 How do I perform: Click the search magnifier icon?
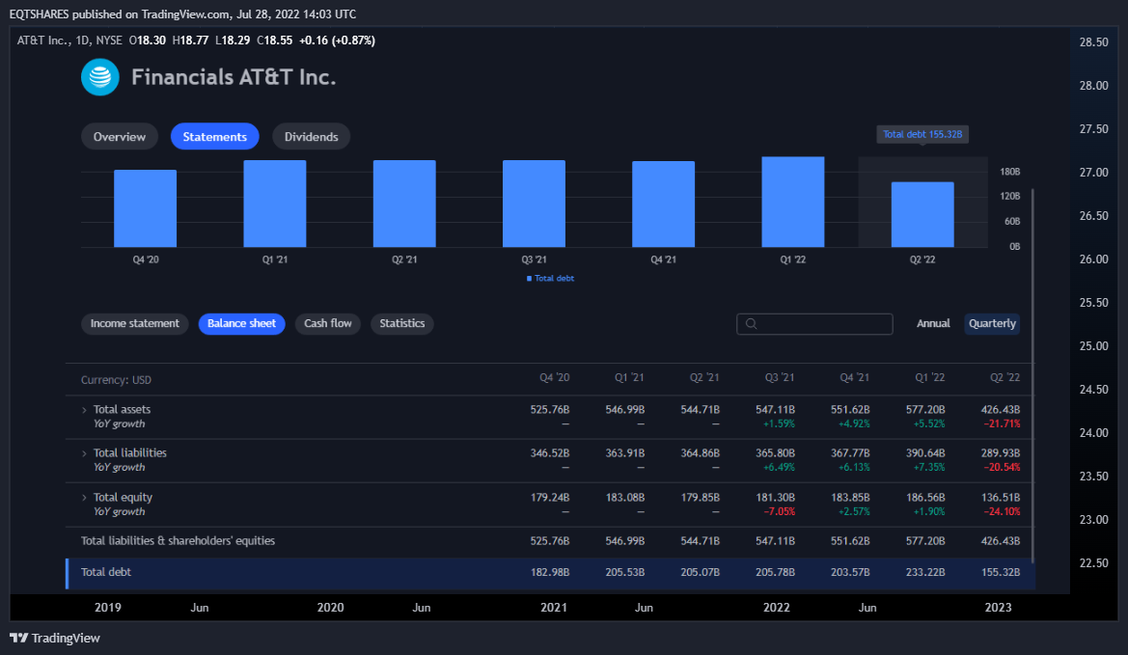pos(751,324)
